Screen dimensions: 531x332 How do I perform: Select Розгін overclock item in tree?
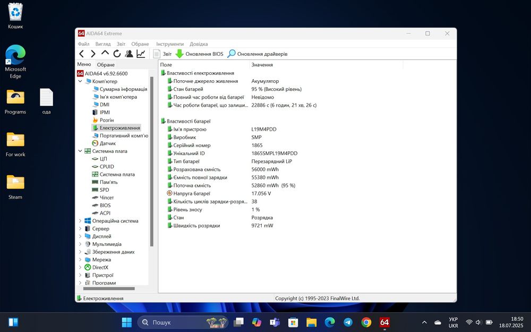(106, 120)
